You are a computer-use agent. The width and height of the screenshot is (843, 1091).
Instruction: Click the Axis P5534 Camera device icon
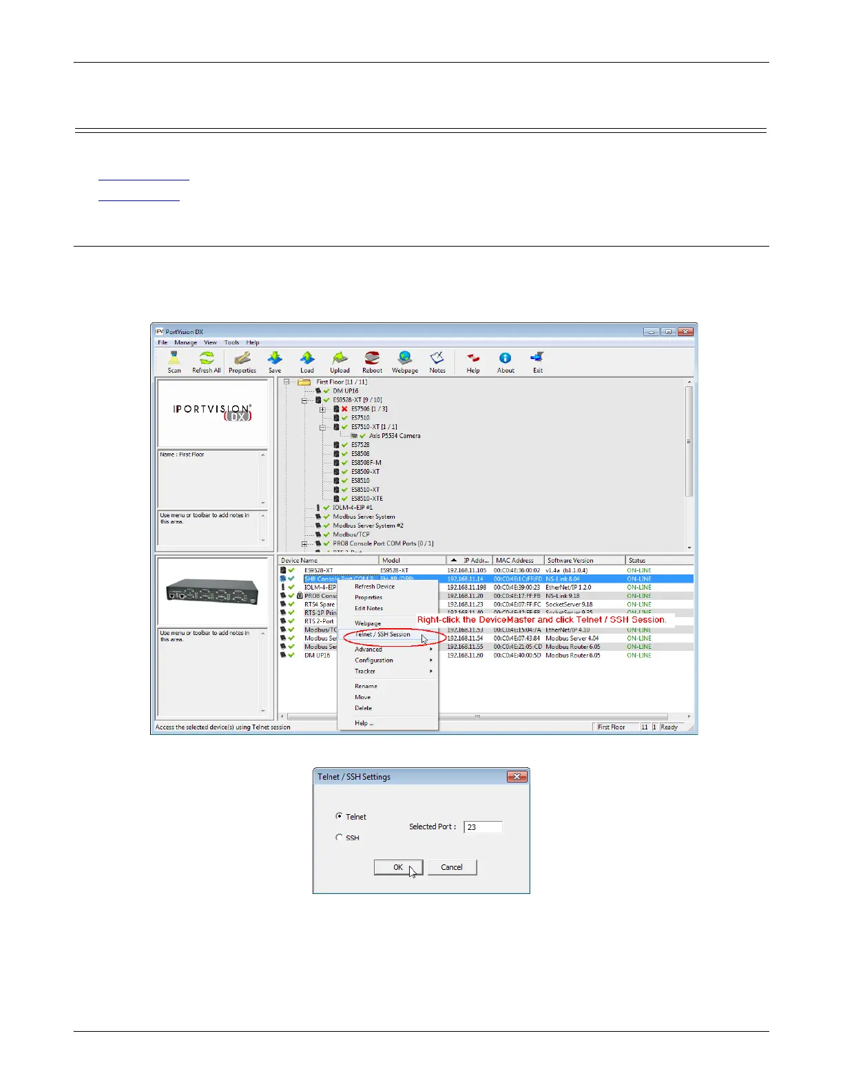pyautogui.click(x=354, y=436)
